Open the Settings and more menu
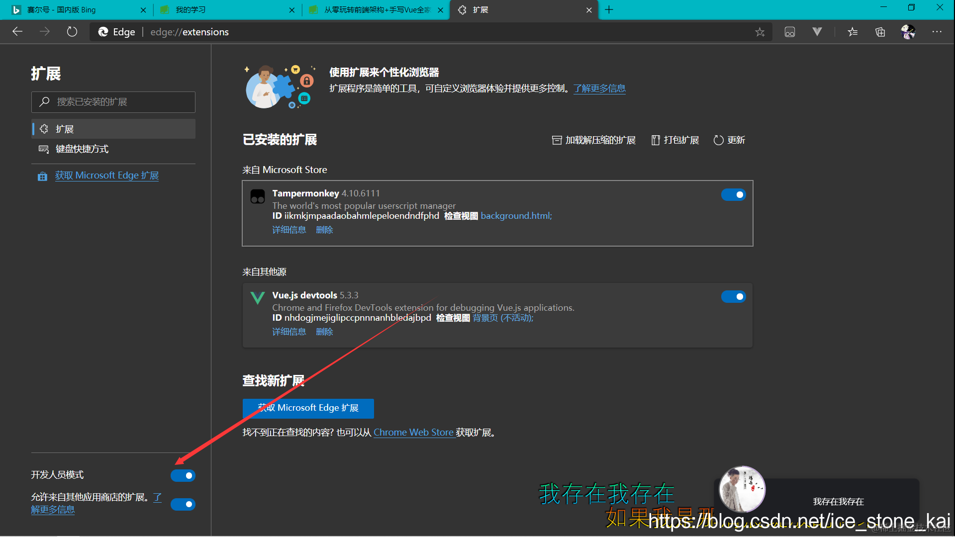The height and width of the screenshot is (537, 955). pyautogui.click(x=937, y=31)
